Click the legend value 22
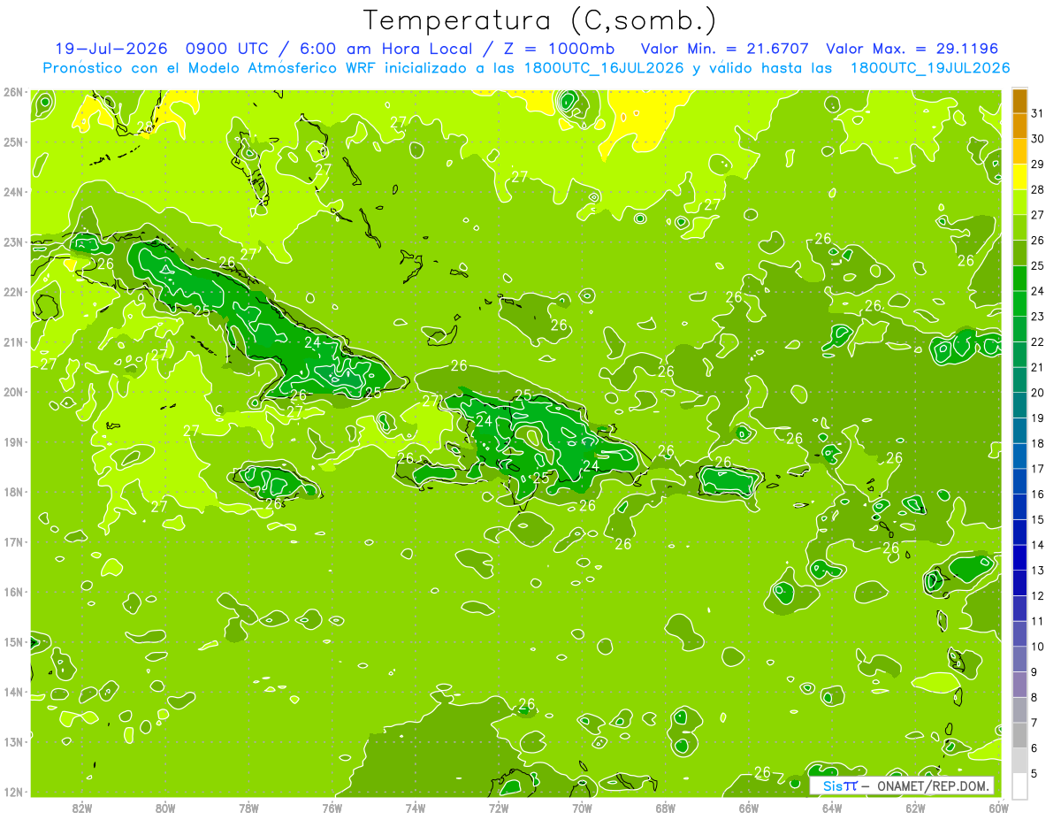The image size is (1061, 820). point(1038,341)
